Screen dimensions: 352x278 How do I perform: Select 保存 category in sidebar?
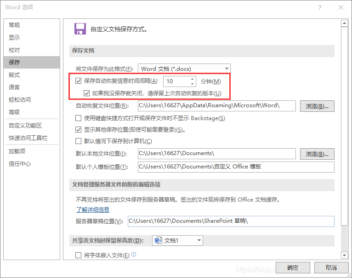(32, 62)
